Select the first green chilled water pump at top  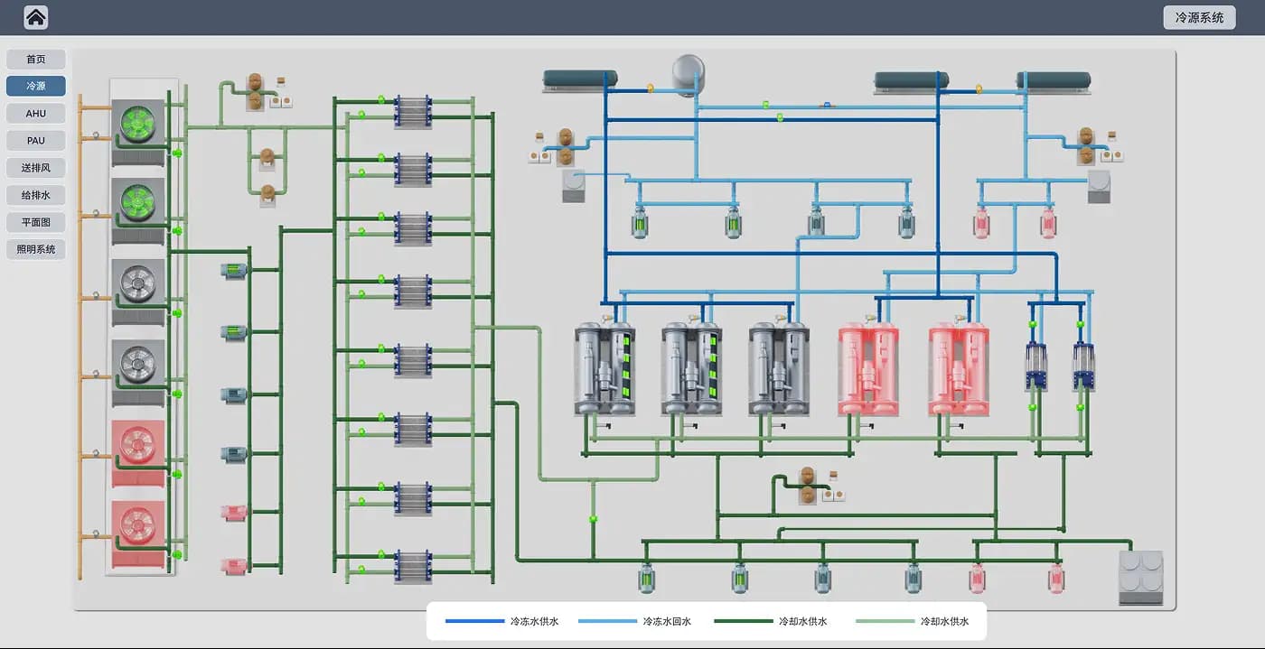[640, 221]
